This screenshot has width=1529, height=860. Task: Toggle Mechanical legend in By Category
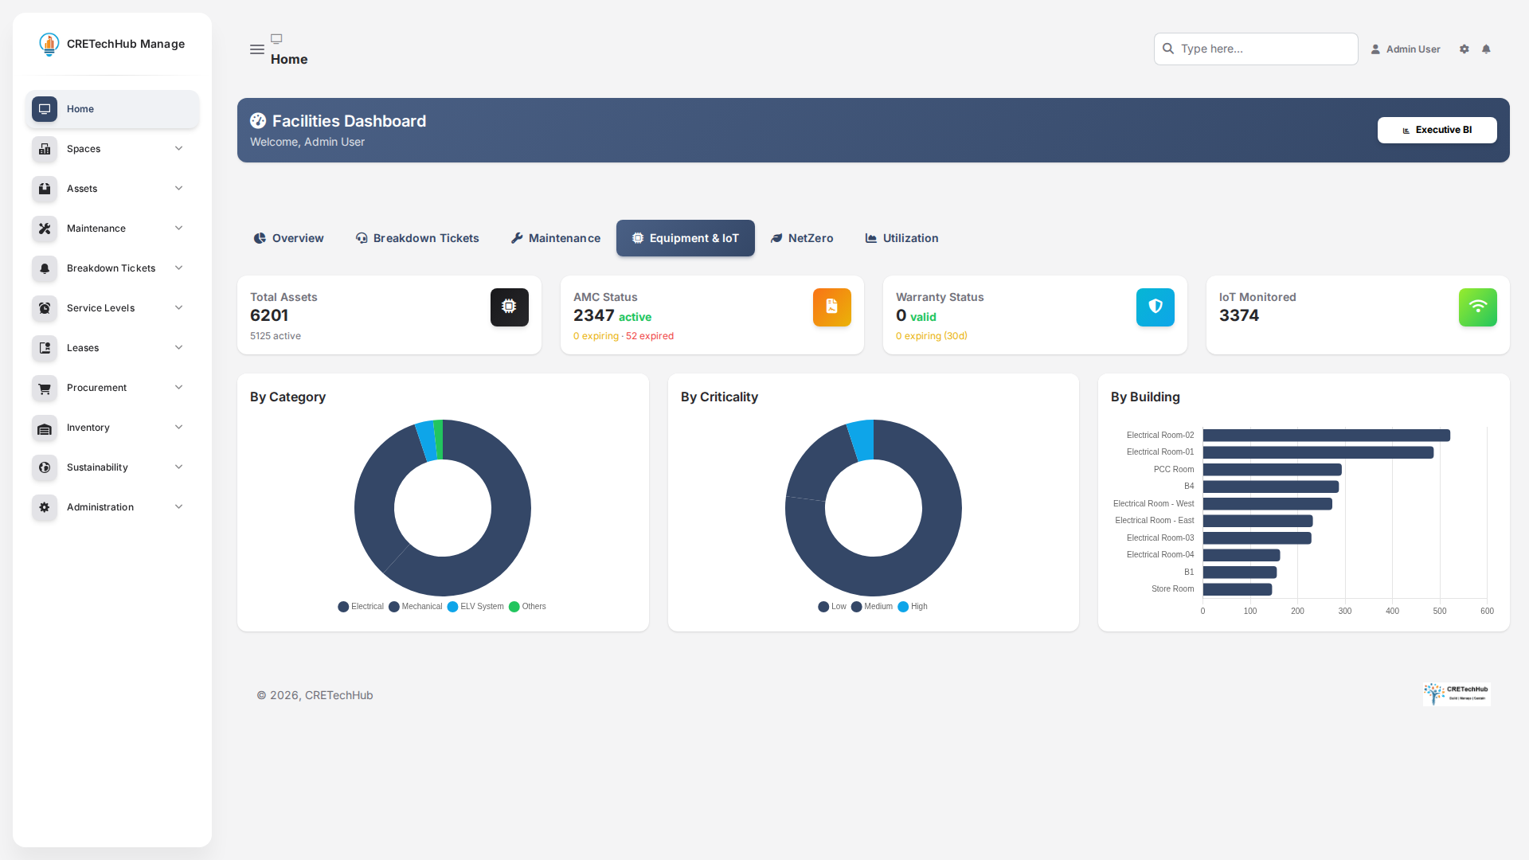[415, 607]
